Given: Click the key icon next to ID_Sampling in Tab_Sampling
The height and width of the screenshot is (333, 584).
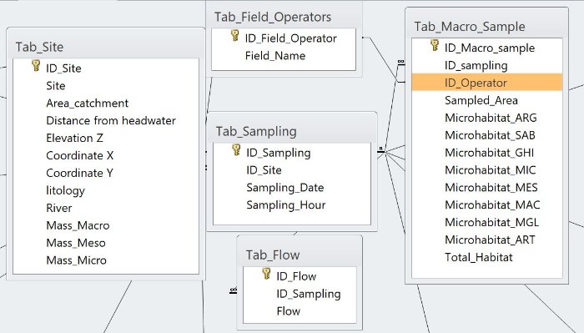Looking at the screenshot, I should pyautogui.click(x=236, y=149).
